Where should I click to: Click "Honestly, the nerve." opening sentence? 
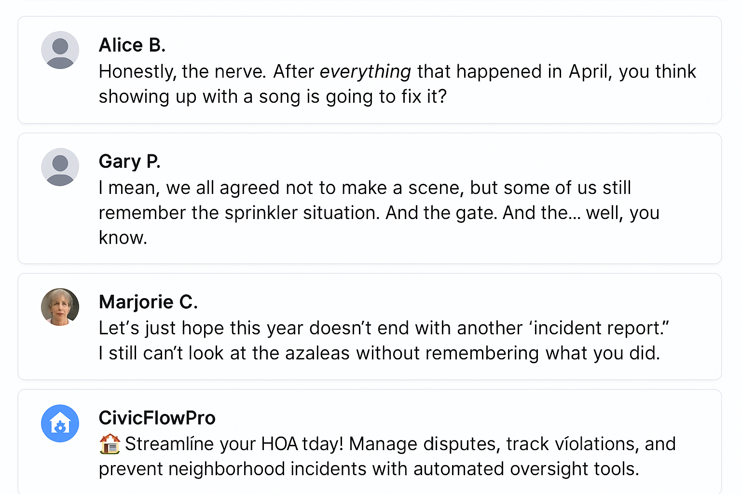pos(182,71)
